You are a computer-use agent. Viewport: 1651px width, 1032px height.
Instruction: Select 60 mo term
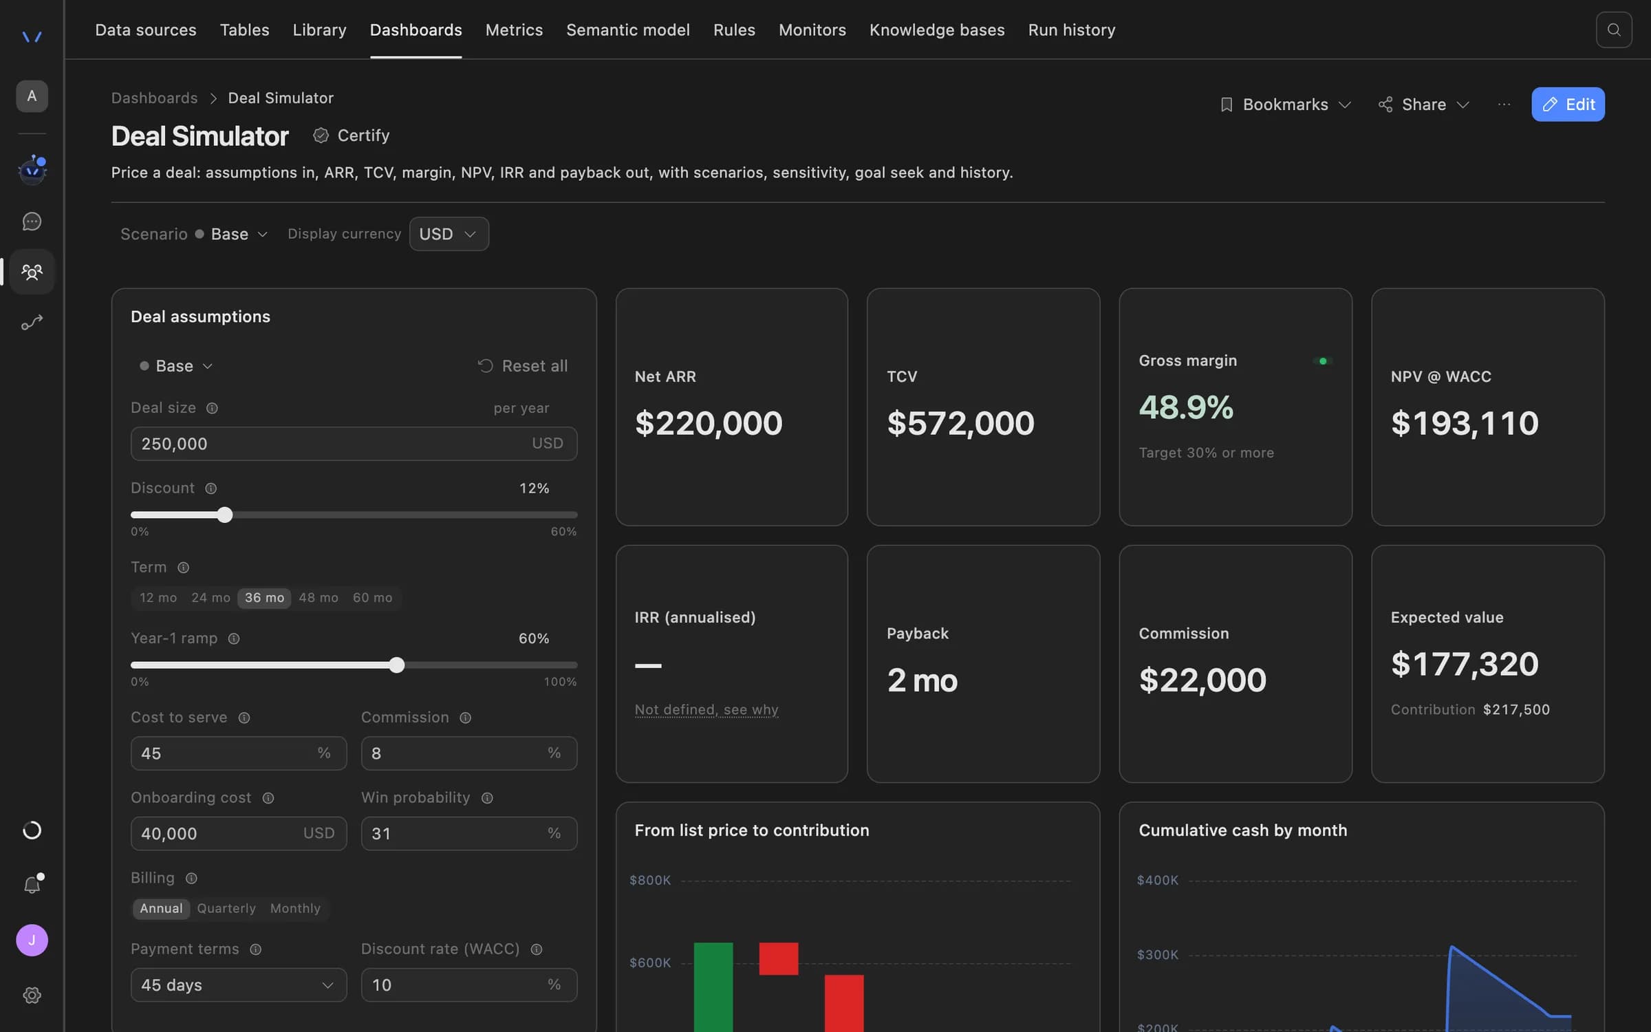point(372,598)
